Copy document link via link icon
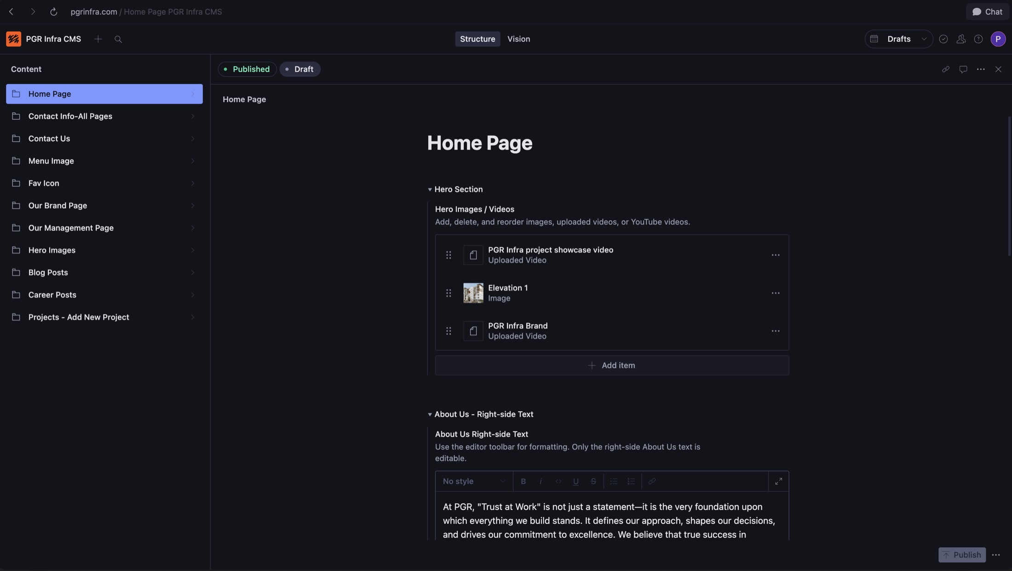This screenshot has width=1012, height=571. point(946,69)
